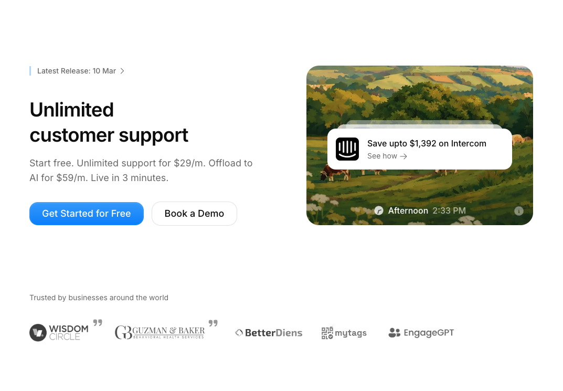Image resolution: width=563 pixels, height=391 pixels.
Task: Select the BetterDiens wordmark
Action: (273, 333)
